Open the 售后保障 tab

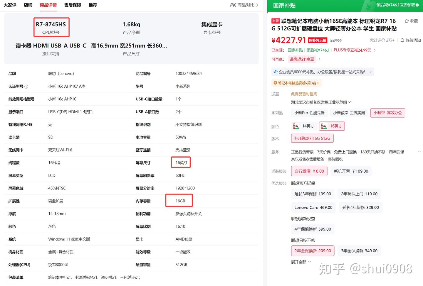pyautogui.click(x=73, y=5)
